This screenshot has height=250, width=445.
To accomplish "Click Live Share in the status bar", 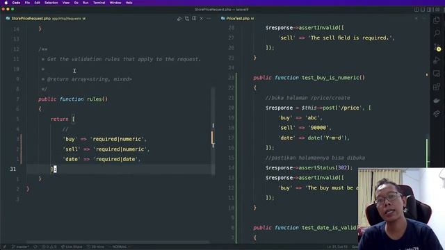I will pos(72,247).
